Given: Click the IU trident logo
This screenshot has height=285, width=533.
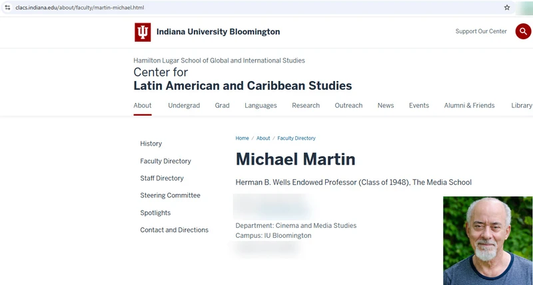Looking at the screenshot, I should [143, 32].
